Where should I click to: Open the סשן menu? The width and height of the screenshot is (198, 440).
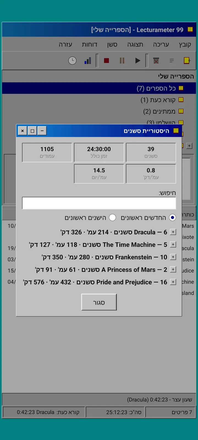tap(112, 45)
